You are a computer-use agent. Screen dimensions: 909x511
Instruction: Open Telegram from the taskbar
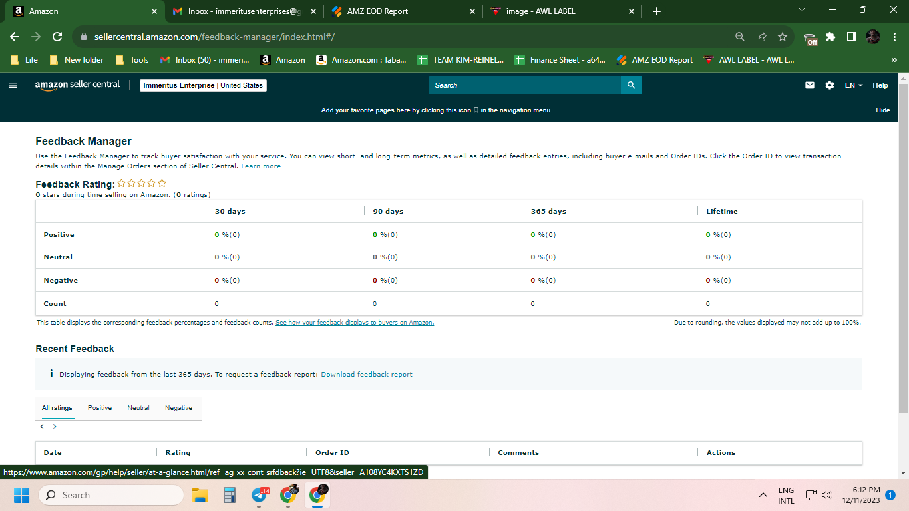tap(260, 495)
